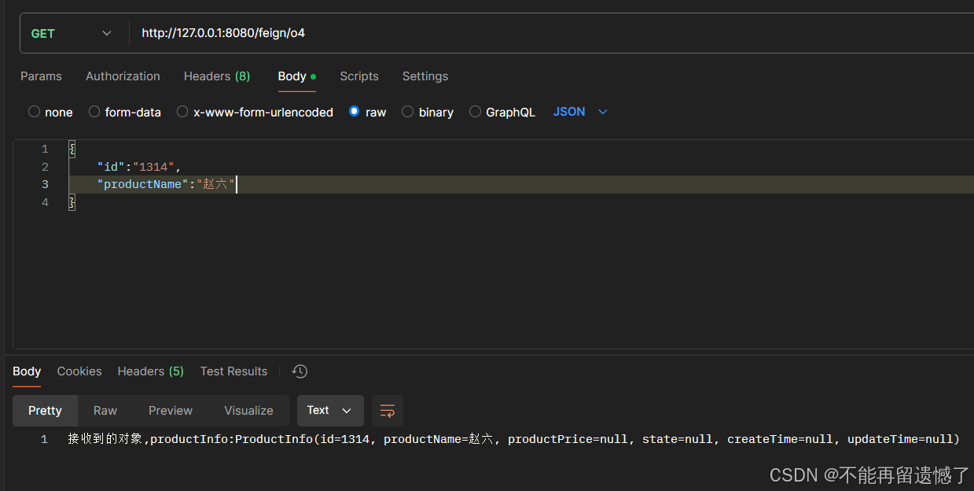Screen dimensions: 974x491
Task: Switch to the Authorization tab
Action: tap(123, 76)
